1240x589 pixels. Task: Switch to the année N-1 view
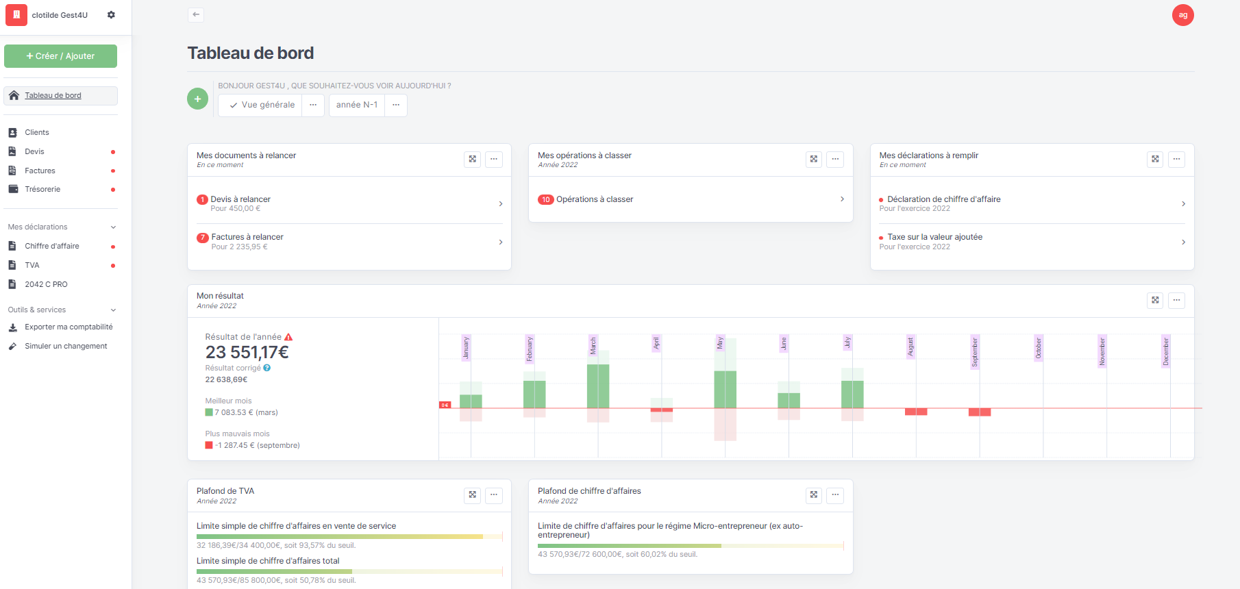(357, 105)
